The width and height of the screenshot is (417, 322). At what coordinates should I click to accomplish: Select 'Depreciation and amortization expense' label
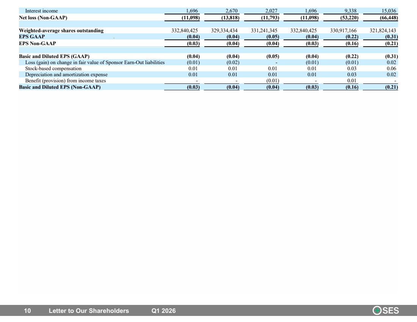pyautogui.click(x=66, y=75)
